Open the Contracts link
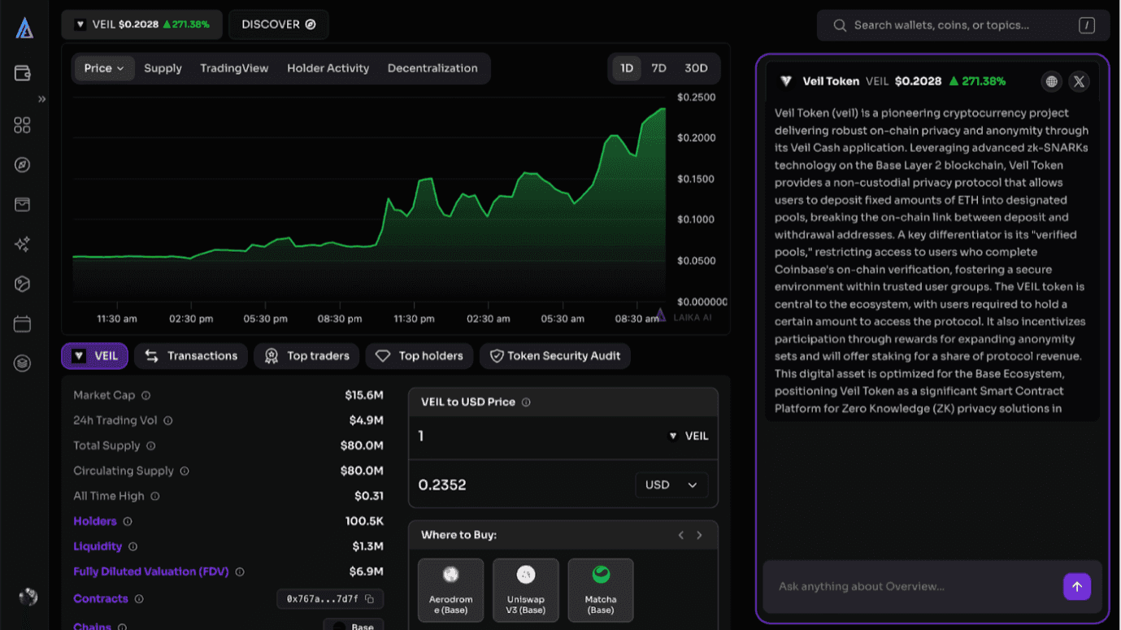The height and width of the screenshot is (630, 1121). pos(101,598)
